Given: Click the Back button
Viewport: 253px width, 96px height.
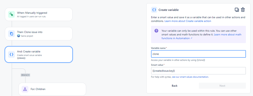Looking at the screenshot, I should click(174, 86).
